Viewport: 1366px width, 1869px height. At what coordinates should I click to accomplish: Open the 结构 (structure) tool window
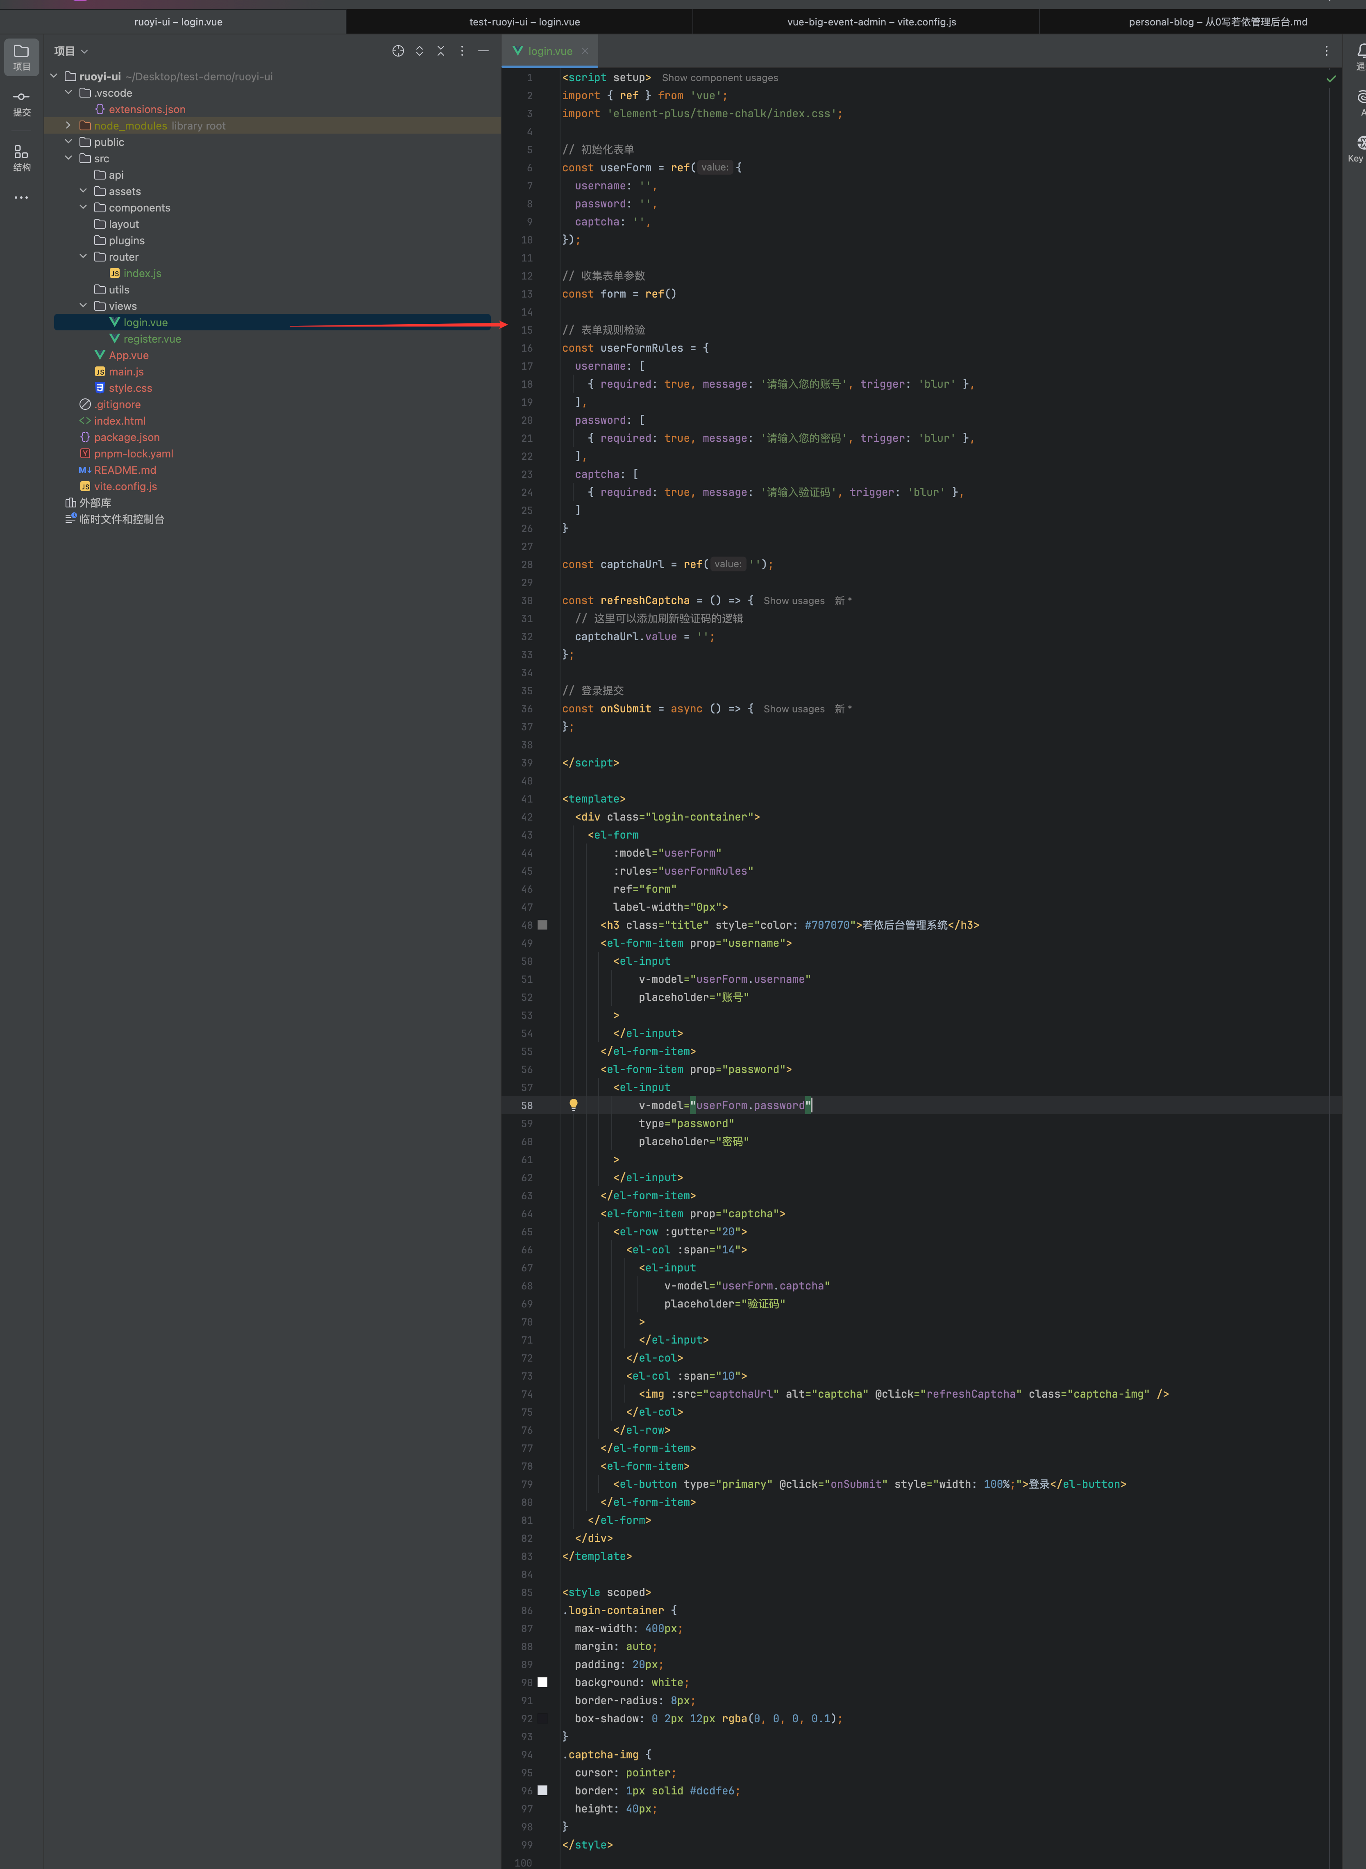click(21, 158)
